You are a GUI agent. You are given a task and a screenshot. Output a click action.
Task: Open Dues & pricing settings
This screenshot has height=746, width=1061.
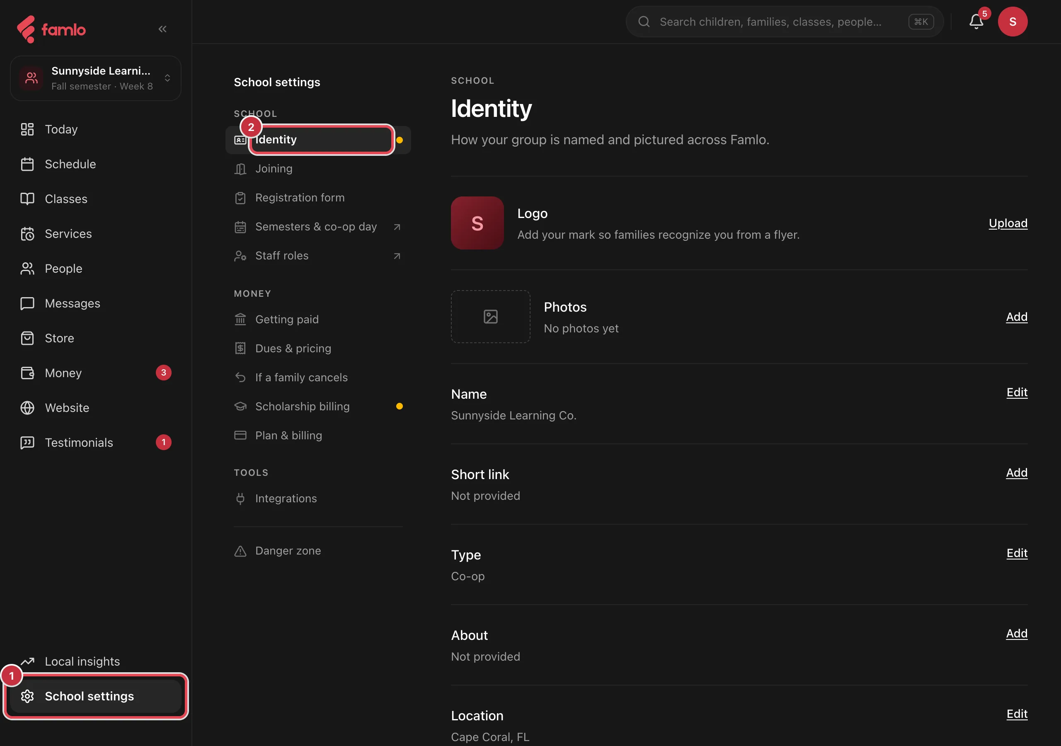click(318, 349)
